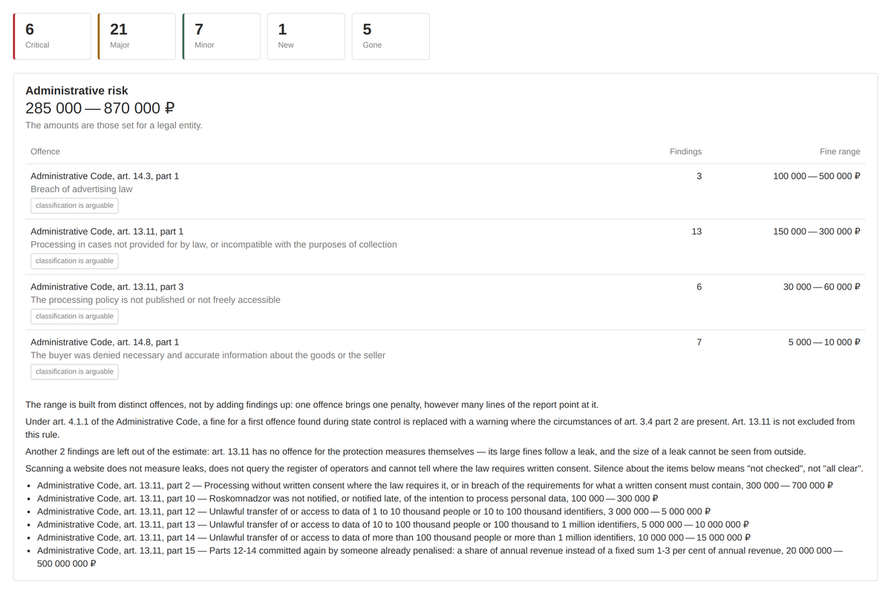Select the art. 13.11, part 3 row title

tap(107, 287)
